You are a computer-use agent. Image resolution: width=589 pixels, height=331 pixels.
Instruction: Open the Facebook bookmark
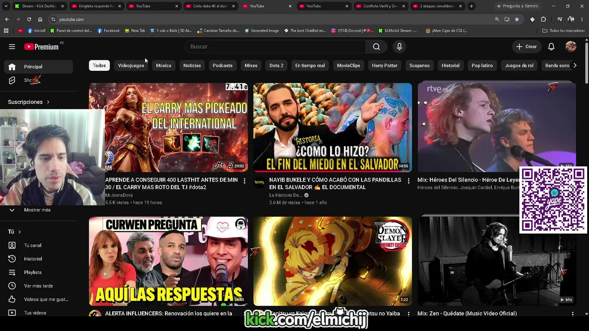pos(109,31)
